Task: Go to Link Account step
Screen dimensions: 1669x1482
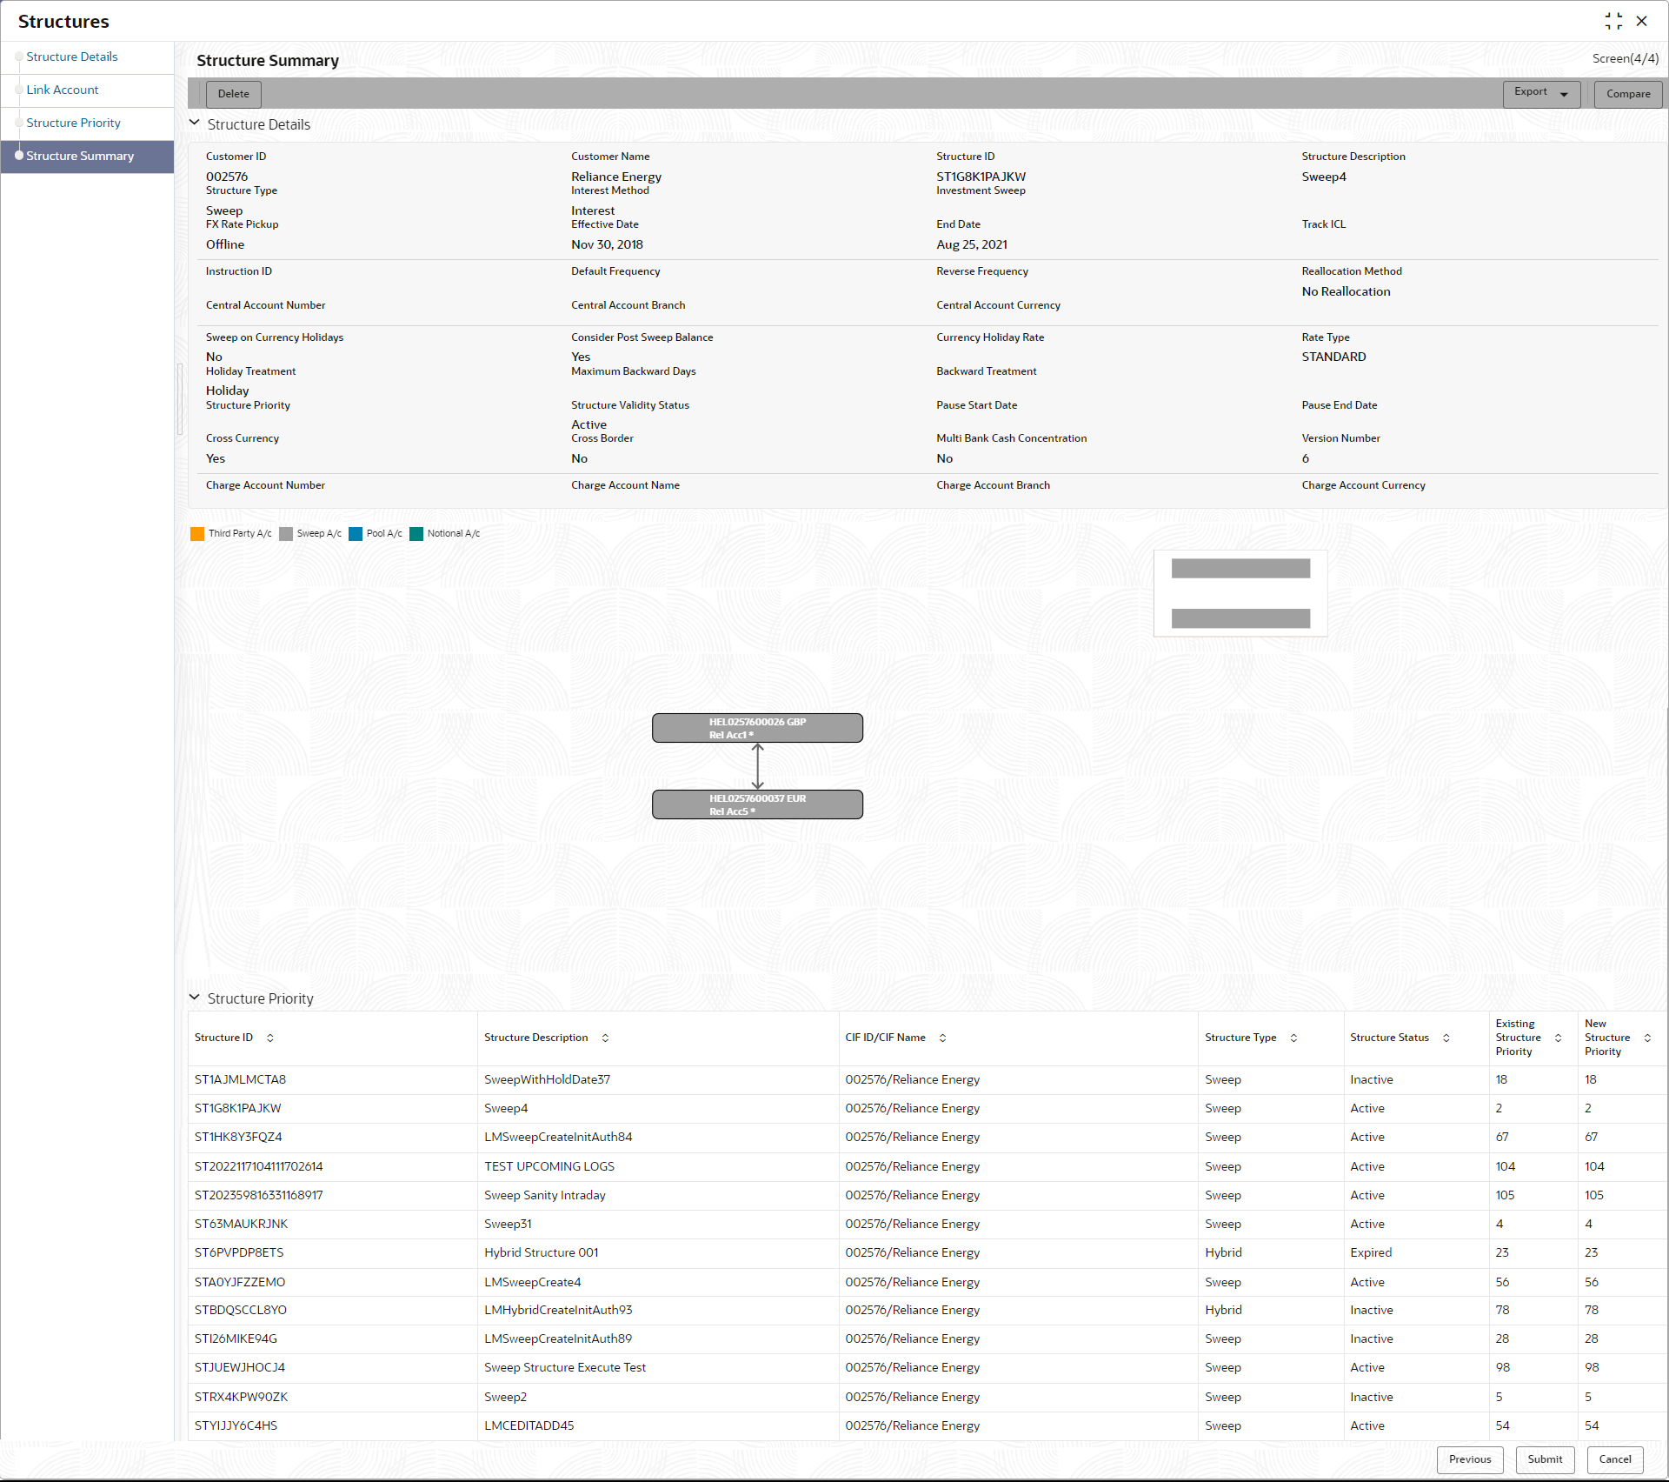Action: click(x=62, y=90)
